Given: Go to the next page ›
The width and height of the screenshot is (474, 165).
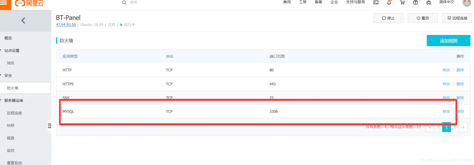Looking at the screenshot, I should coord(455,127).
